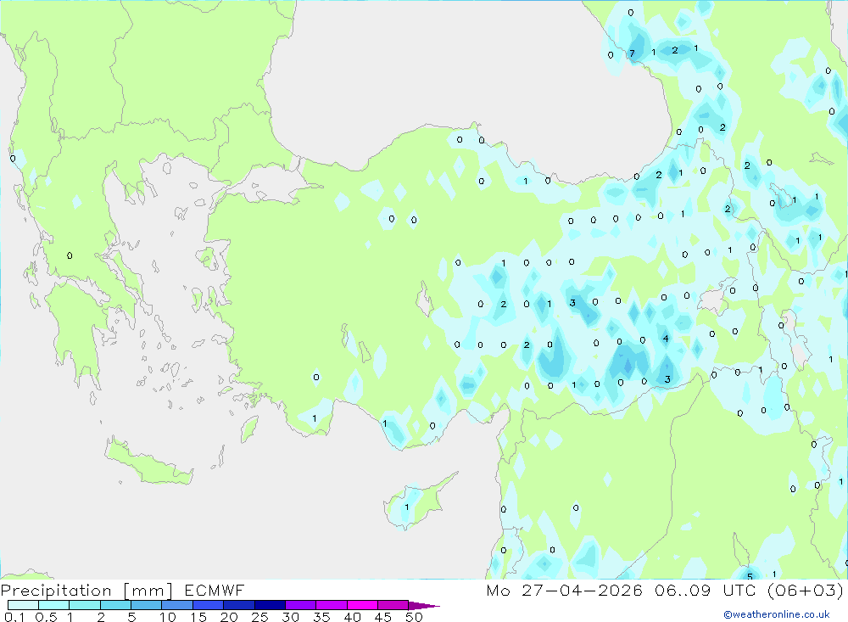Click the 'ECMWF' model label
848x622 pixels.
[215, 590]
